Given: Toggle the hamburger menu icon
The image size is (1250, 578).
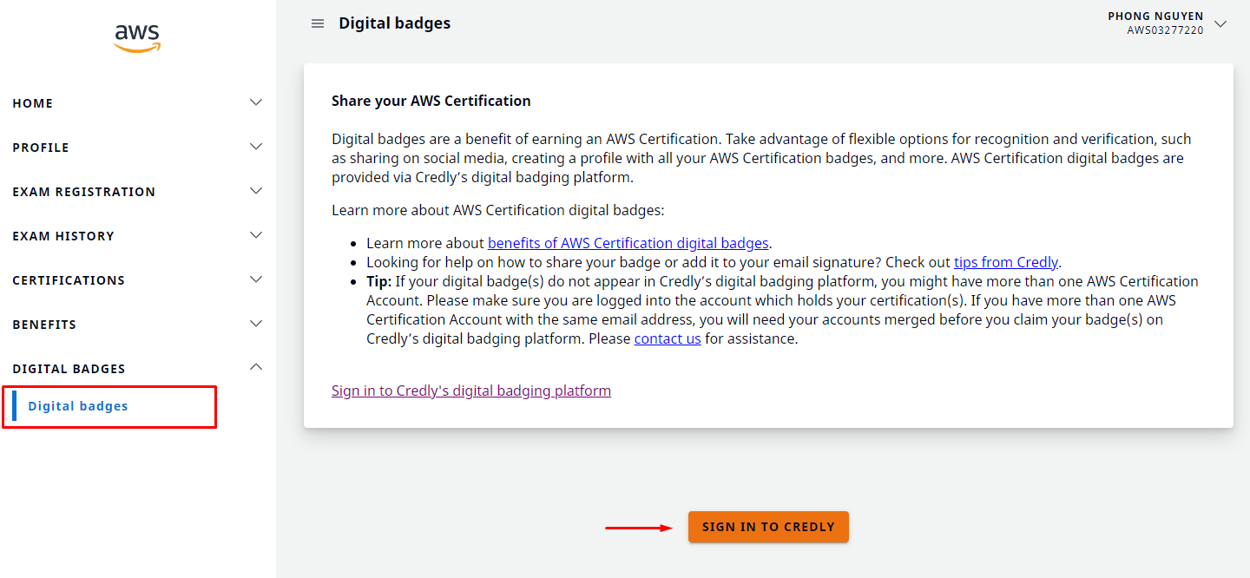Looking at the screenshot, I should tap(318, 23).
